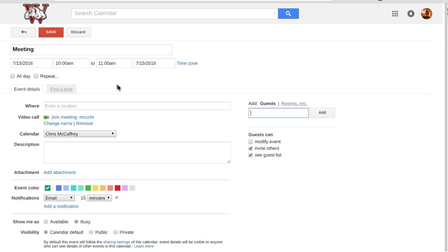Pick the red event color swatch

[x=118, y=188]
